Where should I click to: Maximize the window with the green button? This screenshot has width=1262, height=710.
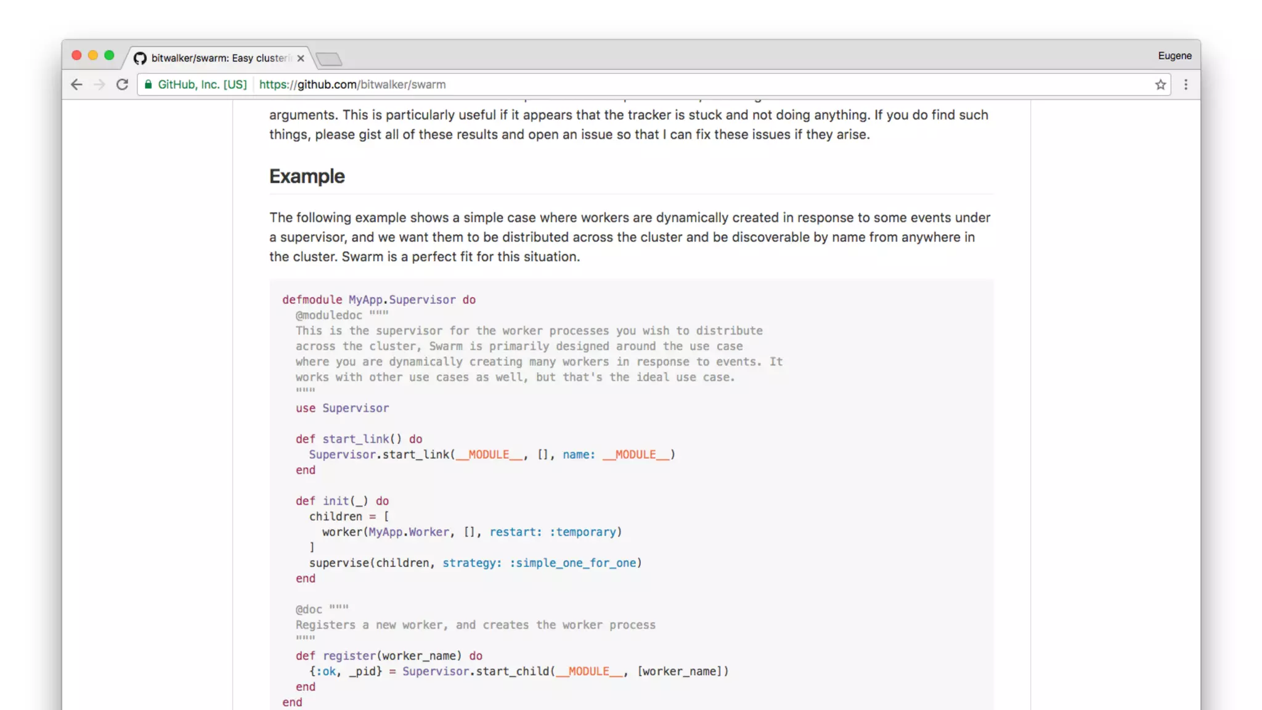(109, 55)
